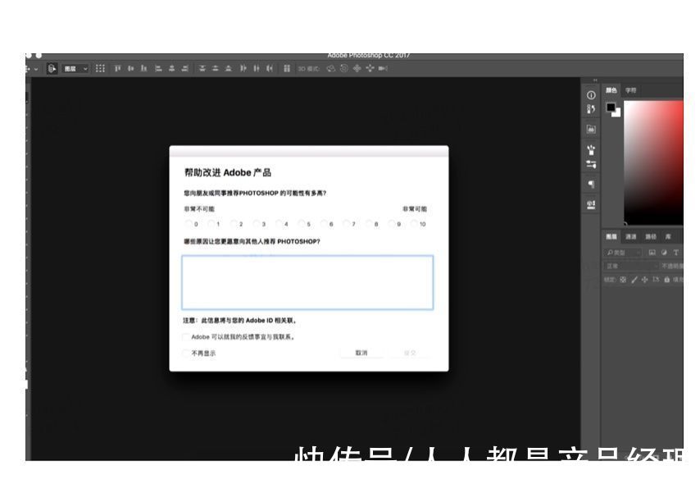Click the lock all padlock icon
The height and width of the screenshot is (484, 700).
coord(666,280)
